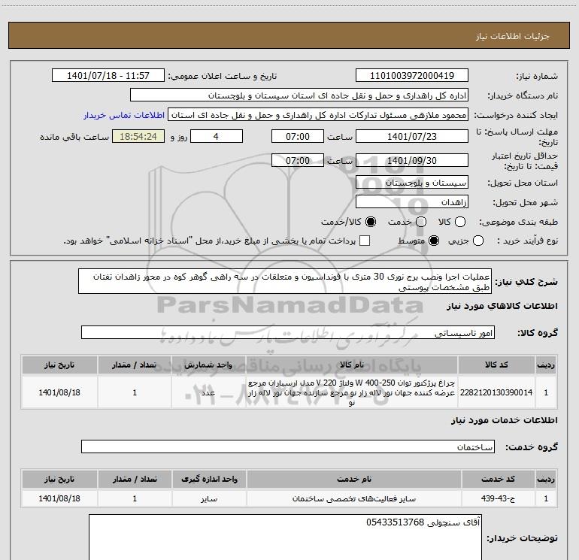Click the buyer notes text area

(x=285, y=537)
